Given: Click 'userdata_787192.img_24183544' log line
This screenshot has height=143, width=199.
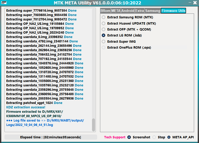Looking at the screenshot, I should pyautogui.click(x=44, y=59).
